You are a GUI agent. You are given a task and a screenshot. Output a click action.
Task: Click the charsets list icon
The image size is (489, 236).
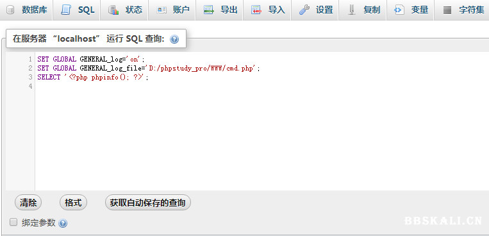pyautogui.click(x=447, y=10)
